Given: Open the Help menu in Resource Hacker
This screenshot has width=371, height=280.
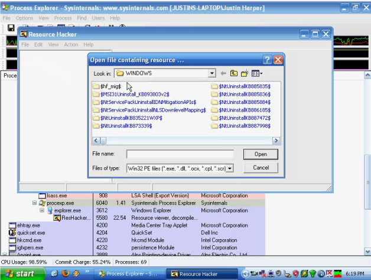Looking at the screenshot, I should point(88,44).
